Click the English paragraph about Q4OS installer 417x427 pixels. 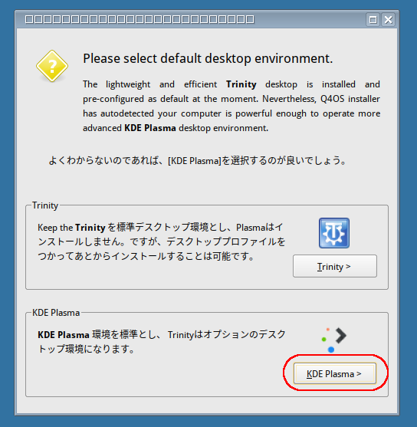[231, 107]
